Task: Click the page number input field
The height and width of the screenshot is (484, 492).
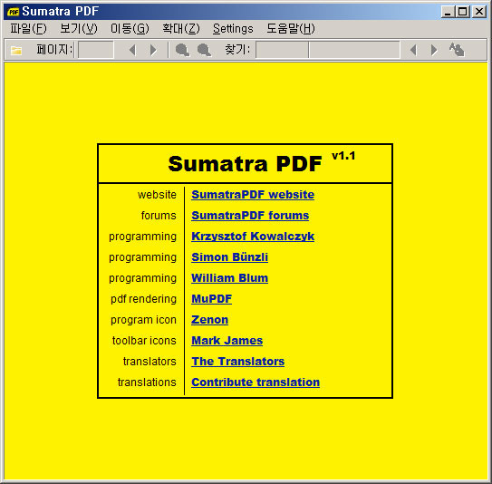Action: pyautogui.click(x=96, y=50)
